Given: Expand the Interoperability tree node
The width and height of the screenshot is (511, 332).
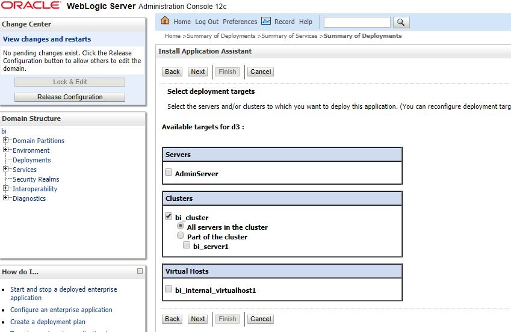Looking at the screenshot, I should click(5, 188).
